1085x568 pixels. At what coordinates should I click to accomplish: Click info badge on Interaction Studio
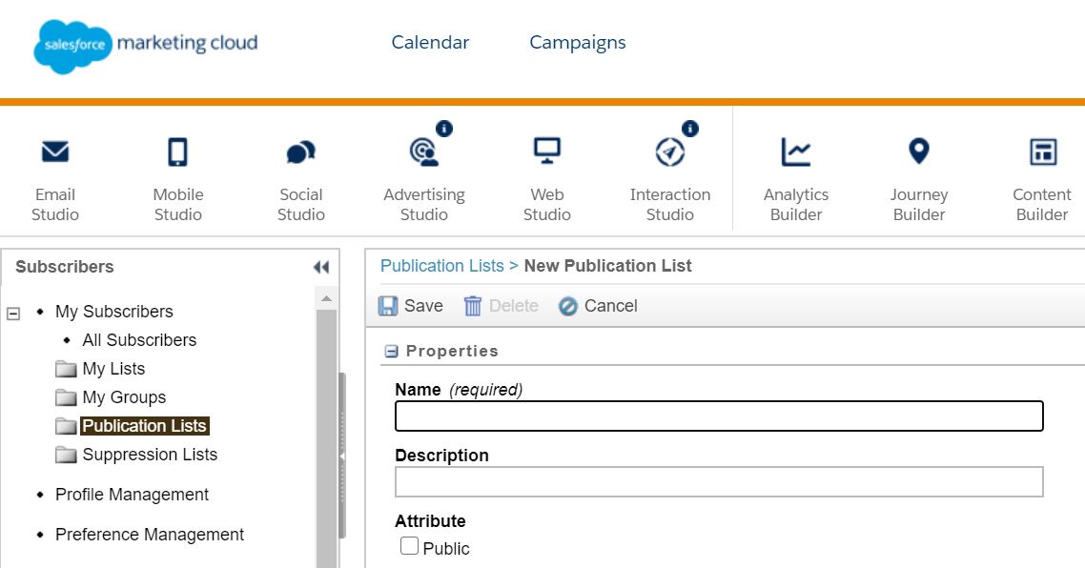(690, 128)
